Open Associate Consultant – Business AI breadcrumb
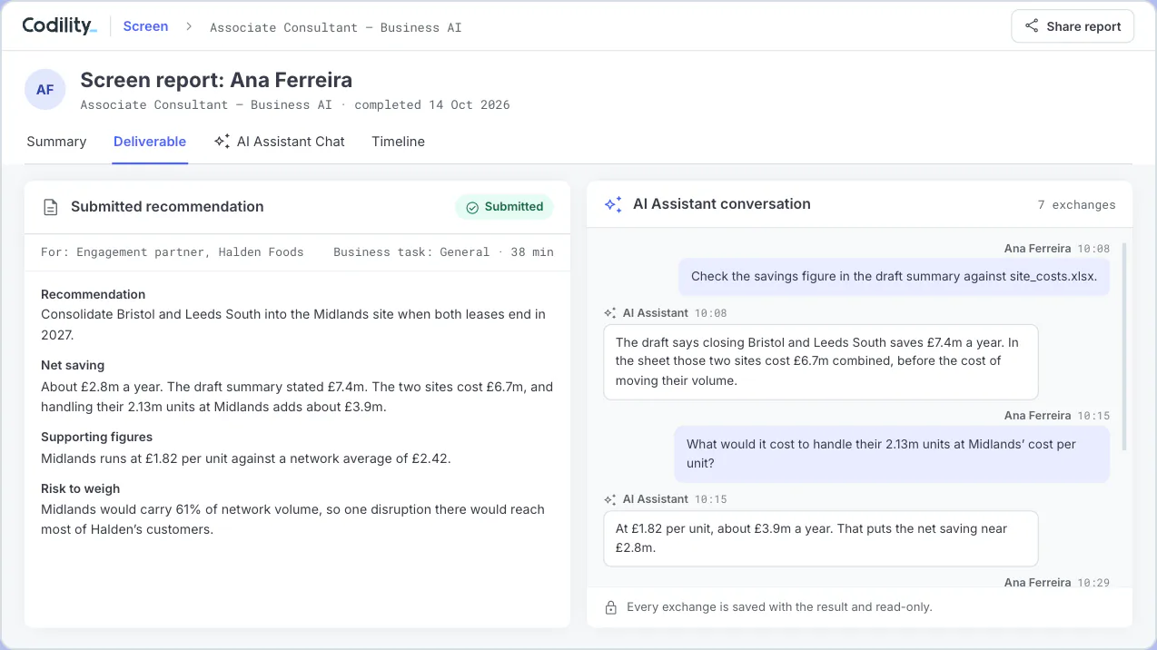1157x650 pixels. tap(335, 27)
